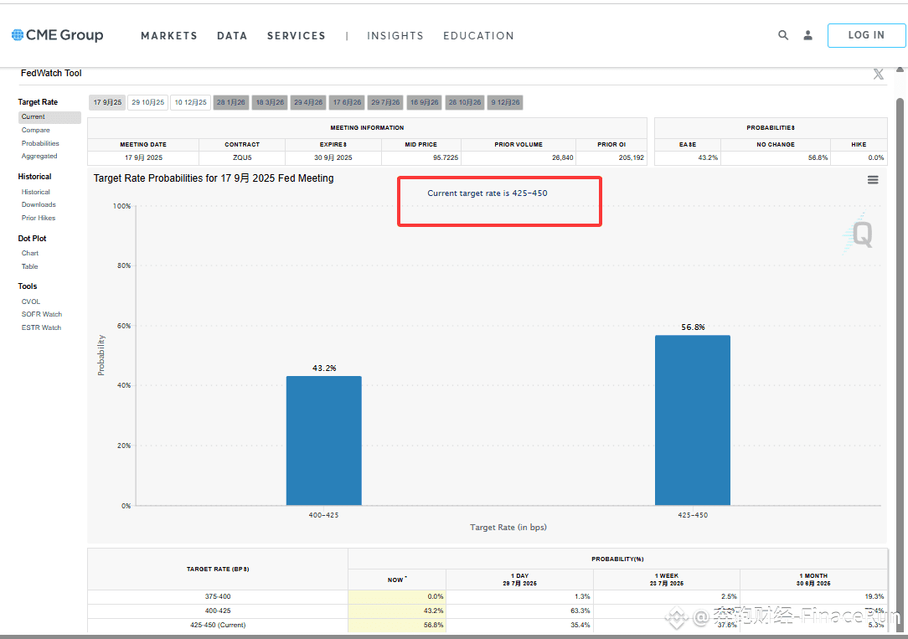Image resolution: width=908 pixels, height=639 pixels.
Task: Click the 375-400 target rate row
Action: point(488,597)
